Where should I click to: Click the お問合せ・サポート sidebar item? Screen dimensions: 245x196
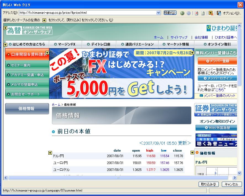point(27,94)
